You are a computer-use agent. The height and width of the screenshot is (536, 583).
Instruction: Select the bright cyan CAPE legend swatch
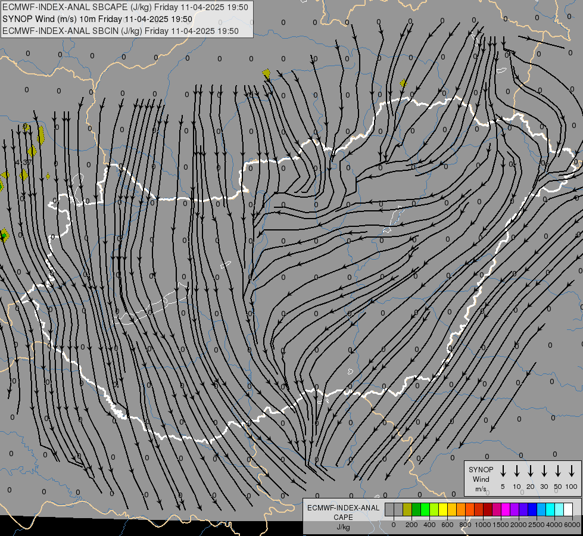[x=550, y=509]
